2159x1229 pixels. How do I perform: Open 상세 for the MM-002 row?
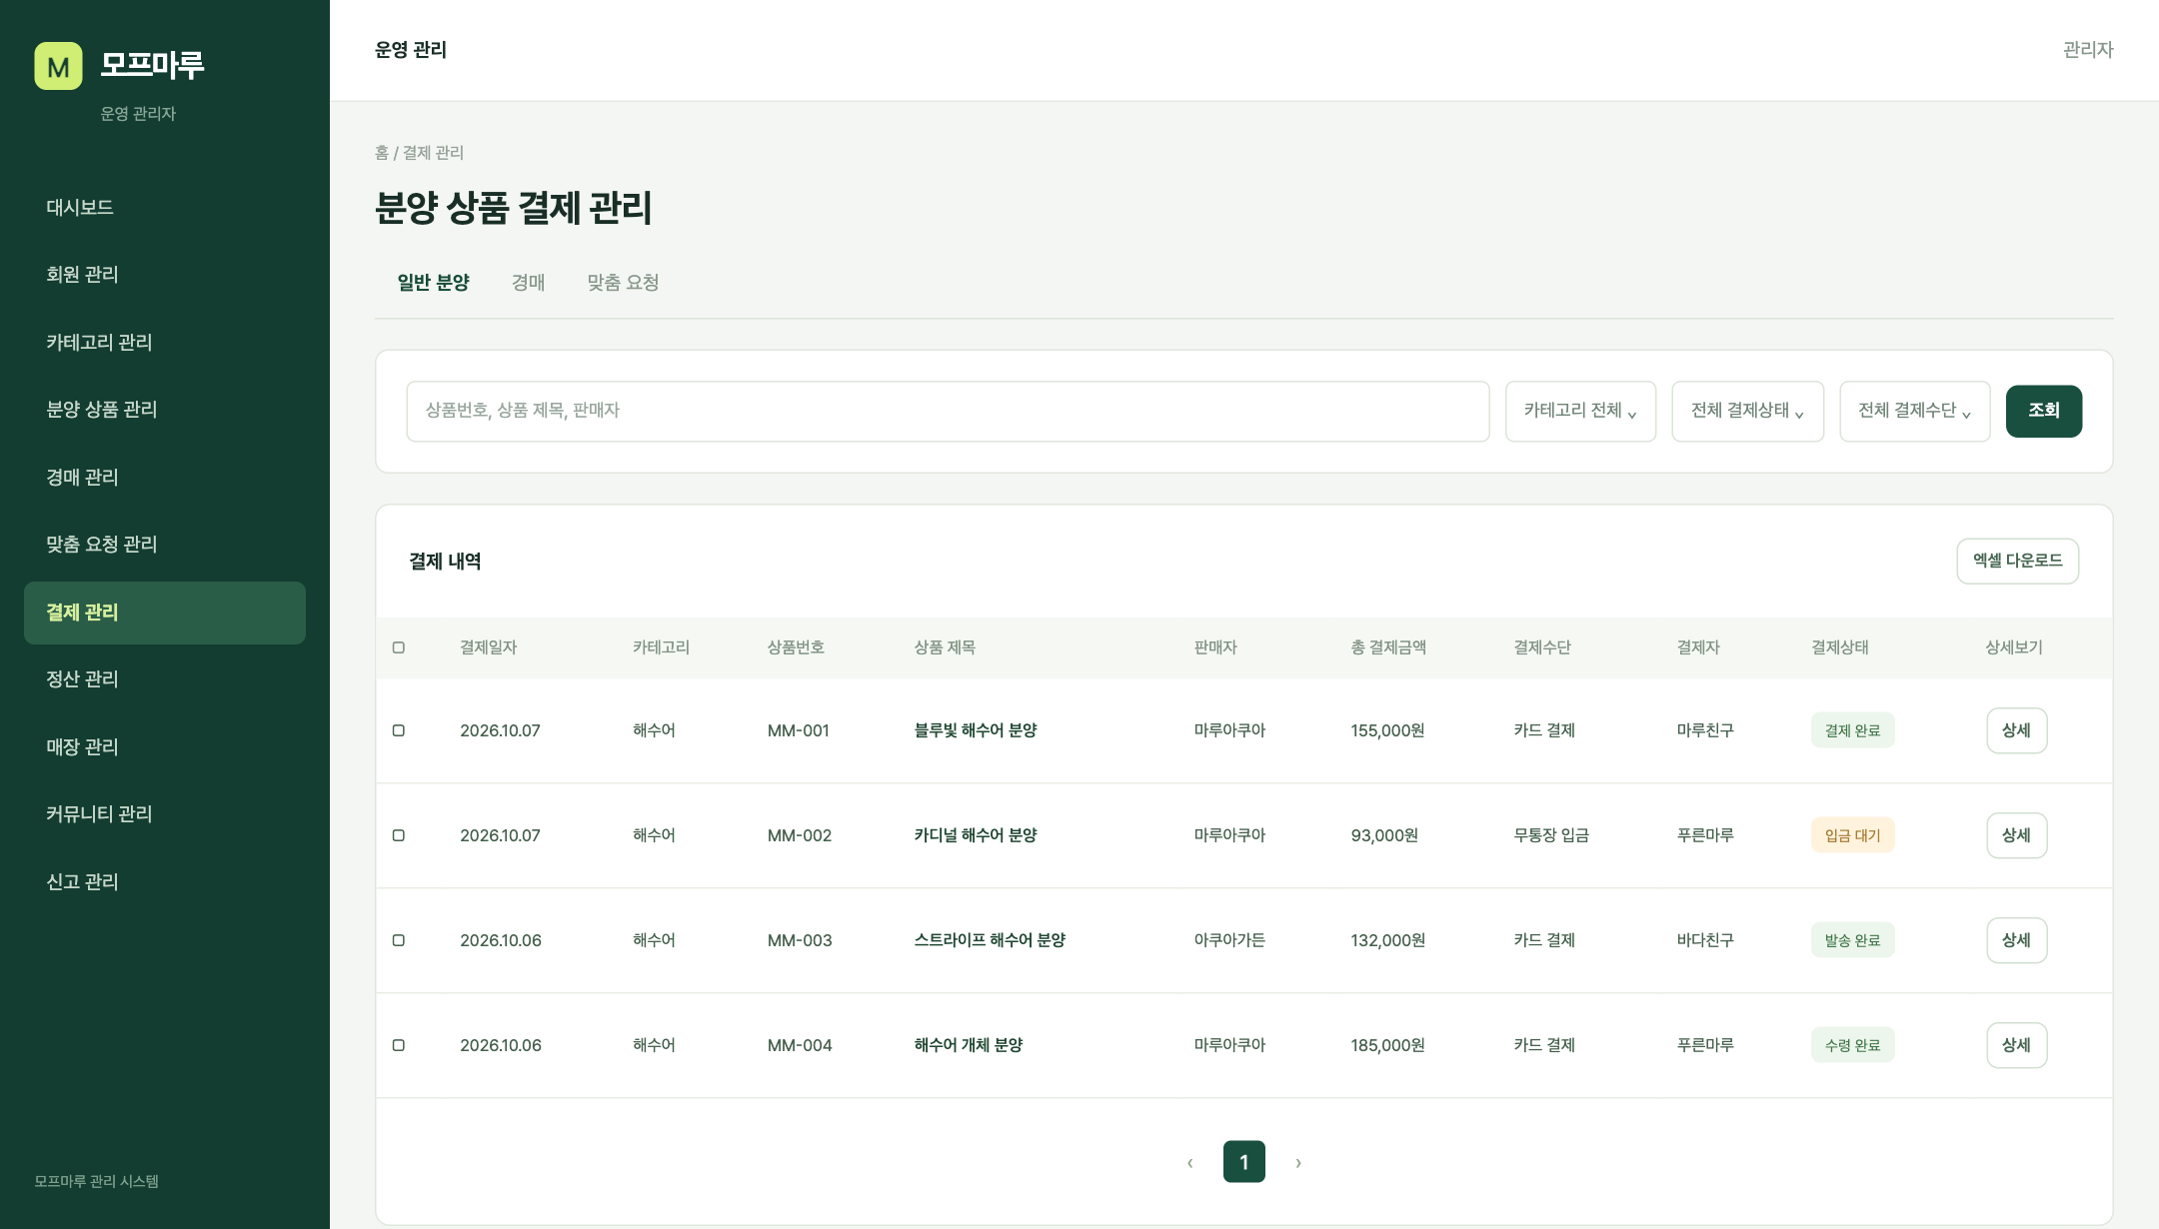point(2016,835)
